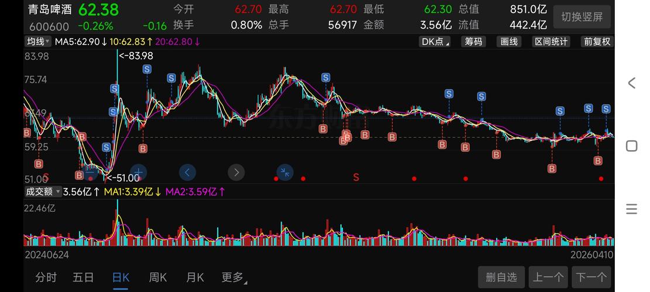Open the 成交额 indicator dropdown

click(43, 192)
